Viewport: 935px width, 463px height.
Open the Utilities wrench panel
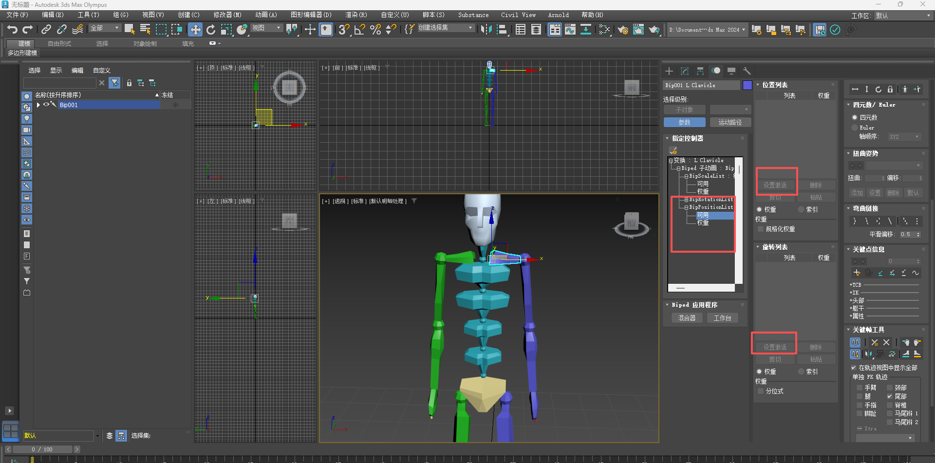pos(747,71)
